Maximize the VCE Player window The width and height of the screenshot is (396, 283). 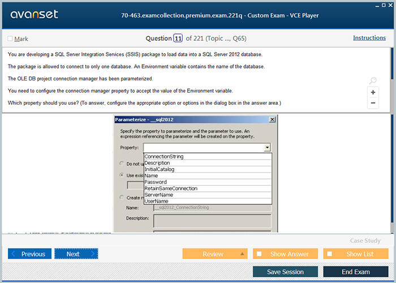click(x=384, y=5)
